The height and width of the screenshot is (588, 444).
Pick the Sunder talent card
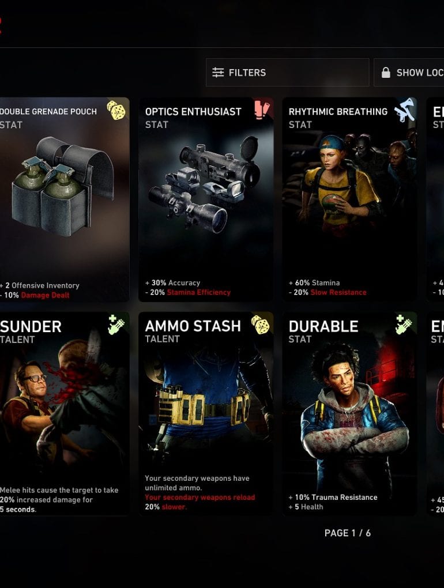(x=65, y=414)
